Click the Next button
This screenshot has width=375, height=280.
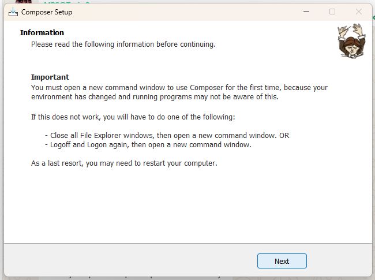point(282,261)
